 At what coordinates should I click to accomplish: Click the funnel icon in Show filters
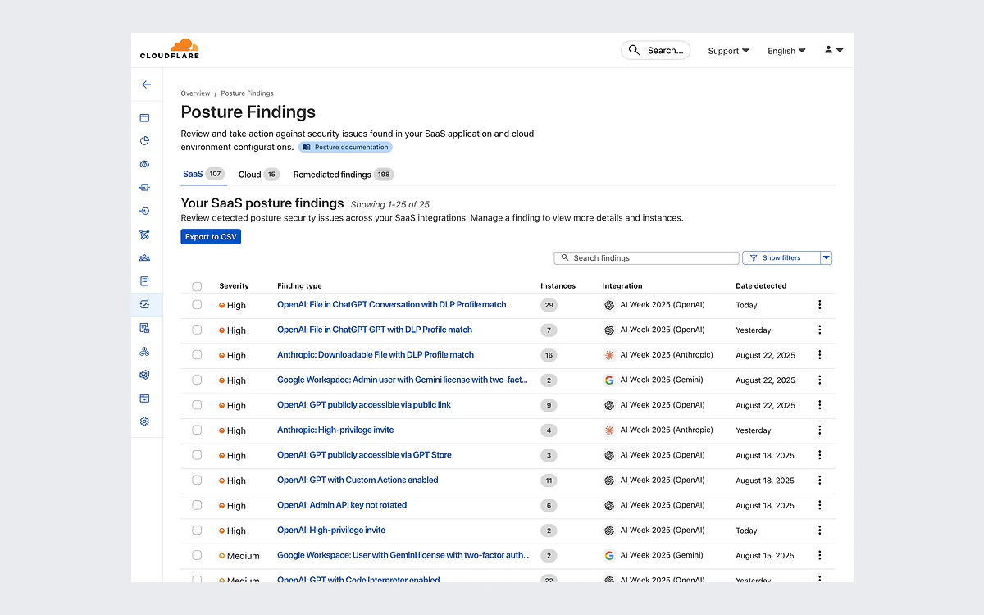754,257
